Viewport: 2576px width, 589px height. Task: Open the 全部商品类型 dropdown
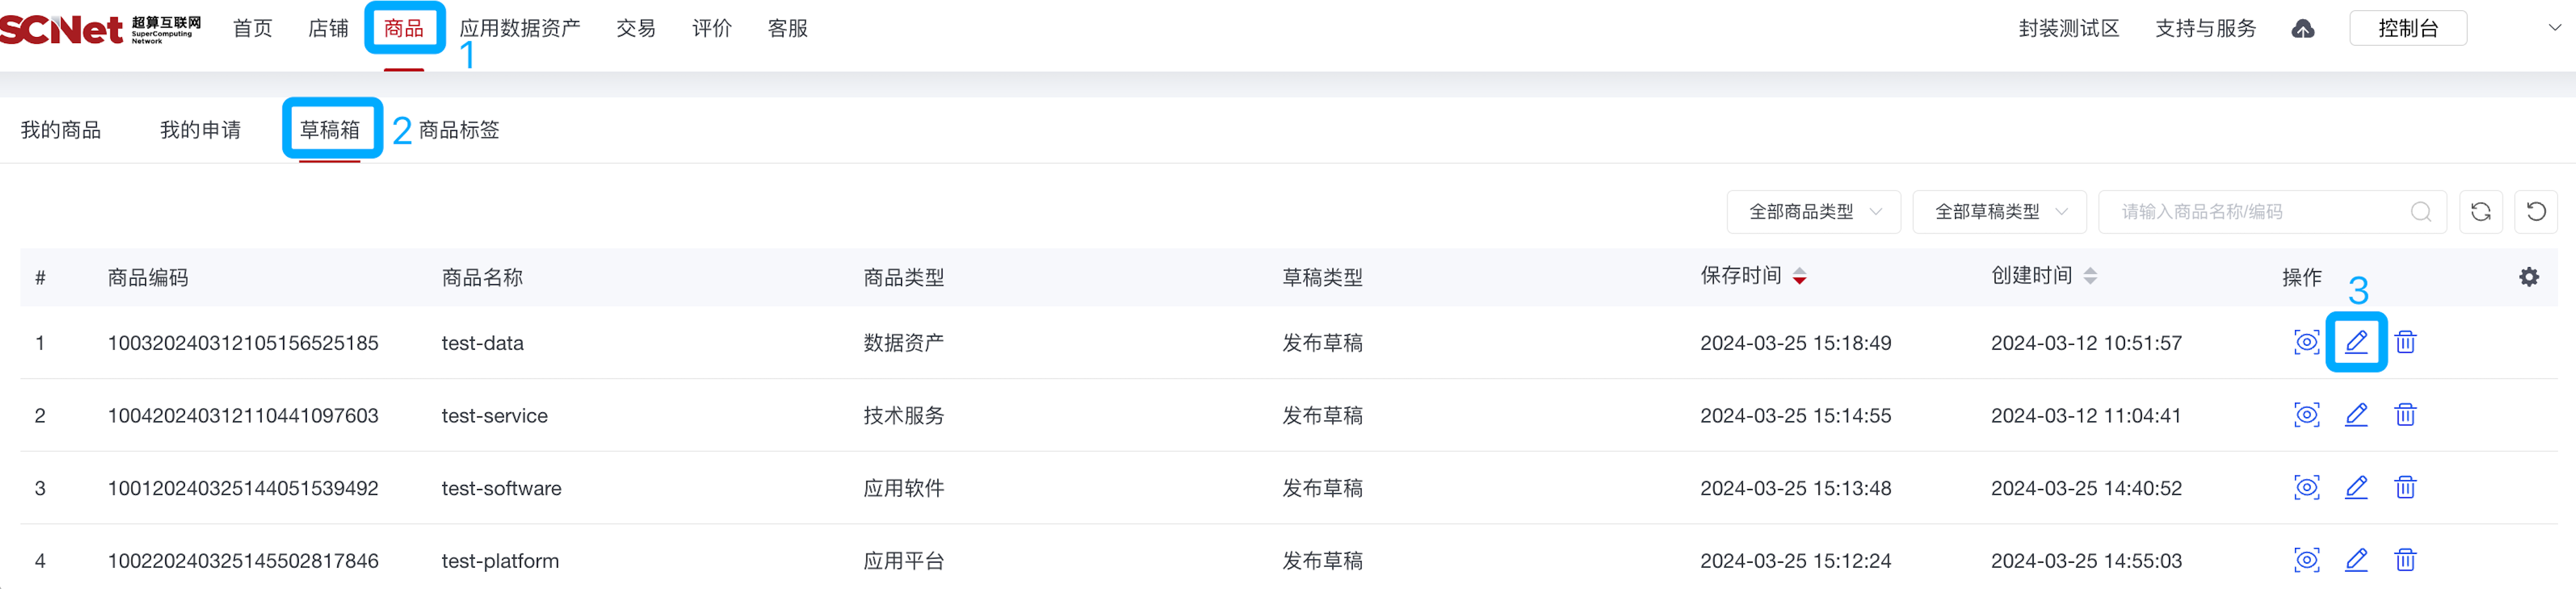pyautogui.click(x=1813, y=212)
